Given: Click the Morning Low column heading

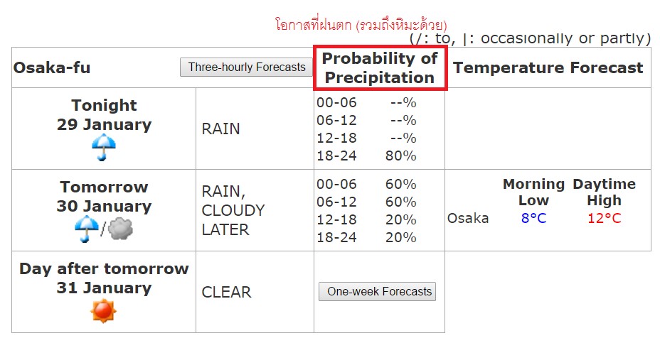Looking at the screenshot, I should click(533, 192).
